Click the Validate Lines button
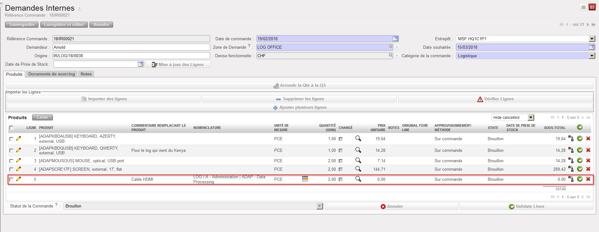The width and height of the screenshot is (599, 232). coord(526,206)
